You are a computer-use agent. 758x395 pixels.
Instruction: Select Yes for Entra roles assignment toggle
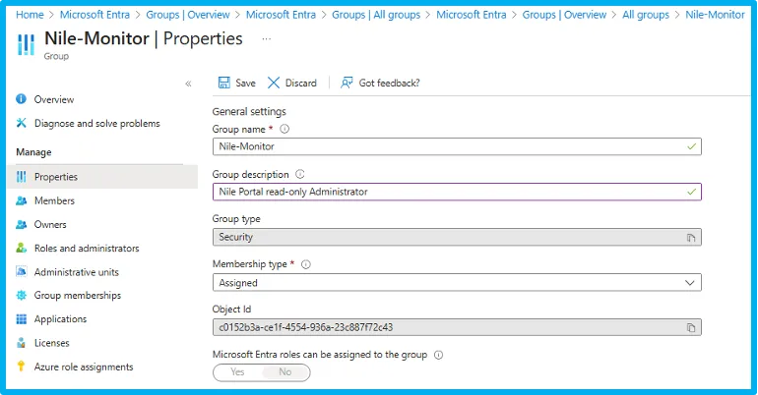[x=237, y=371]
